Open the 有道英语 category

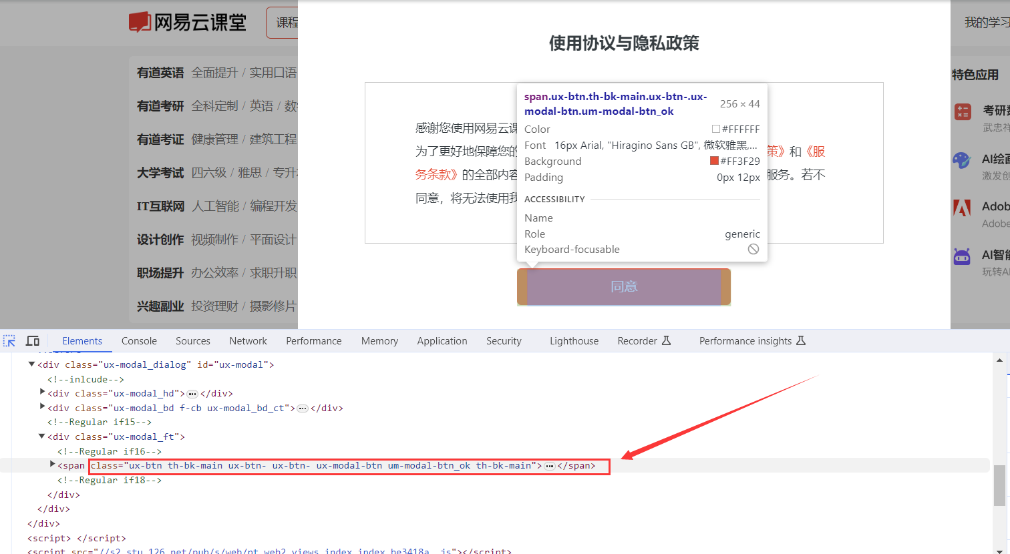pyautogui.click(x=160, y=73)
